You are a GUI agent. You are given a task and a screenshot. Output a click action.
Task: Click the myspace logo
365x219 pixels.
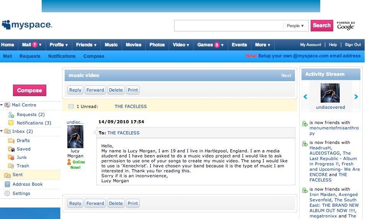tap(27, 25)
